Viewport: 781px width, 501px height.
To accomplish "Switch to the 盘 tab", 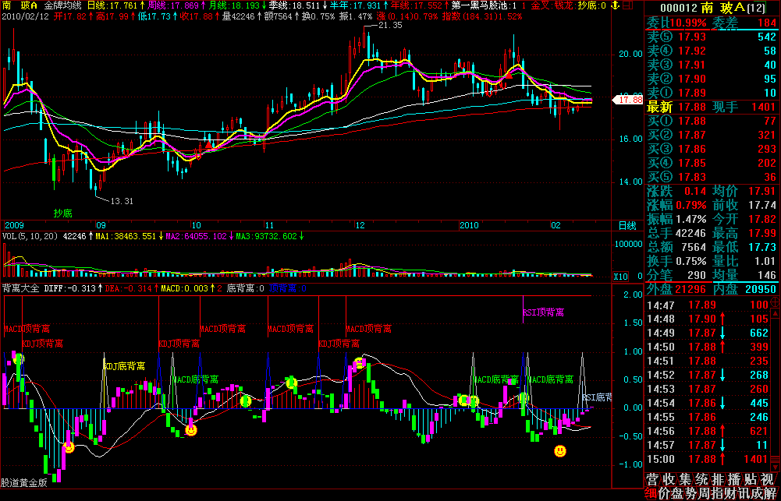I will coord(677,493).
